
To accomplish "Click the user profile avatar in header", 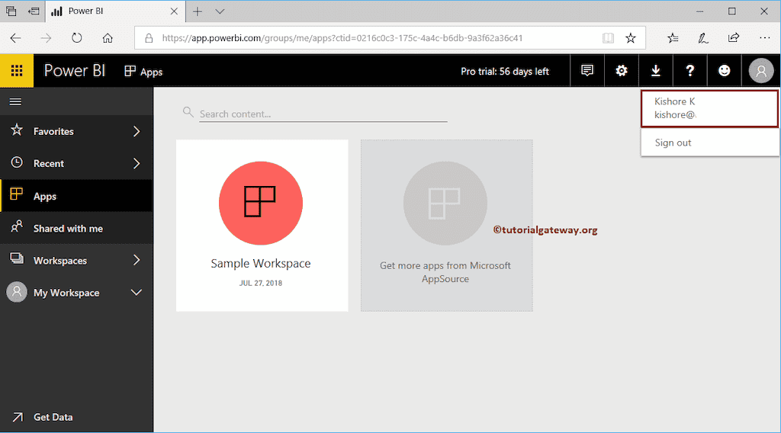I will (x=761, y=71).
